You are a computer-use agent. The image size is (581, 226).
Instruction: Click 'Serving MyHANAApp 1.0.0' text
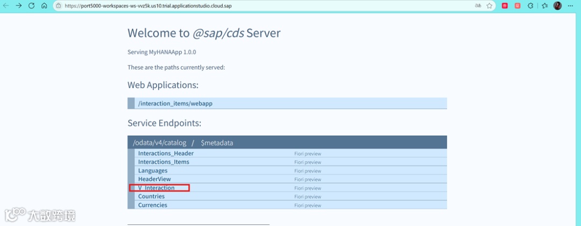(x=162, y=52)
